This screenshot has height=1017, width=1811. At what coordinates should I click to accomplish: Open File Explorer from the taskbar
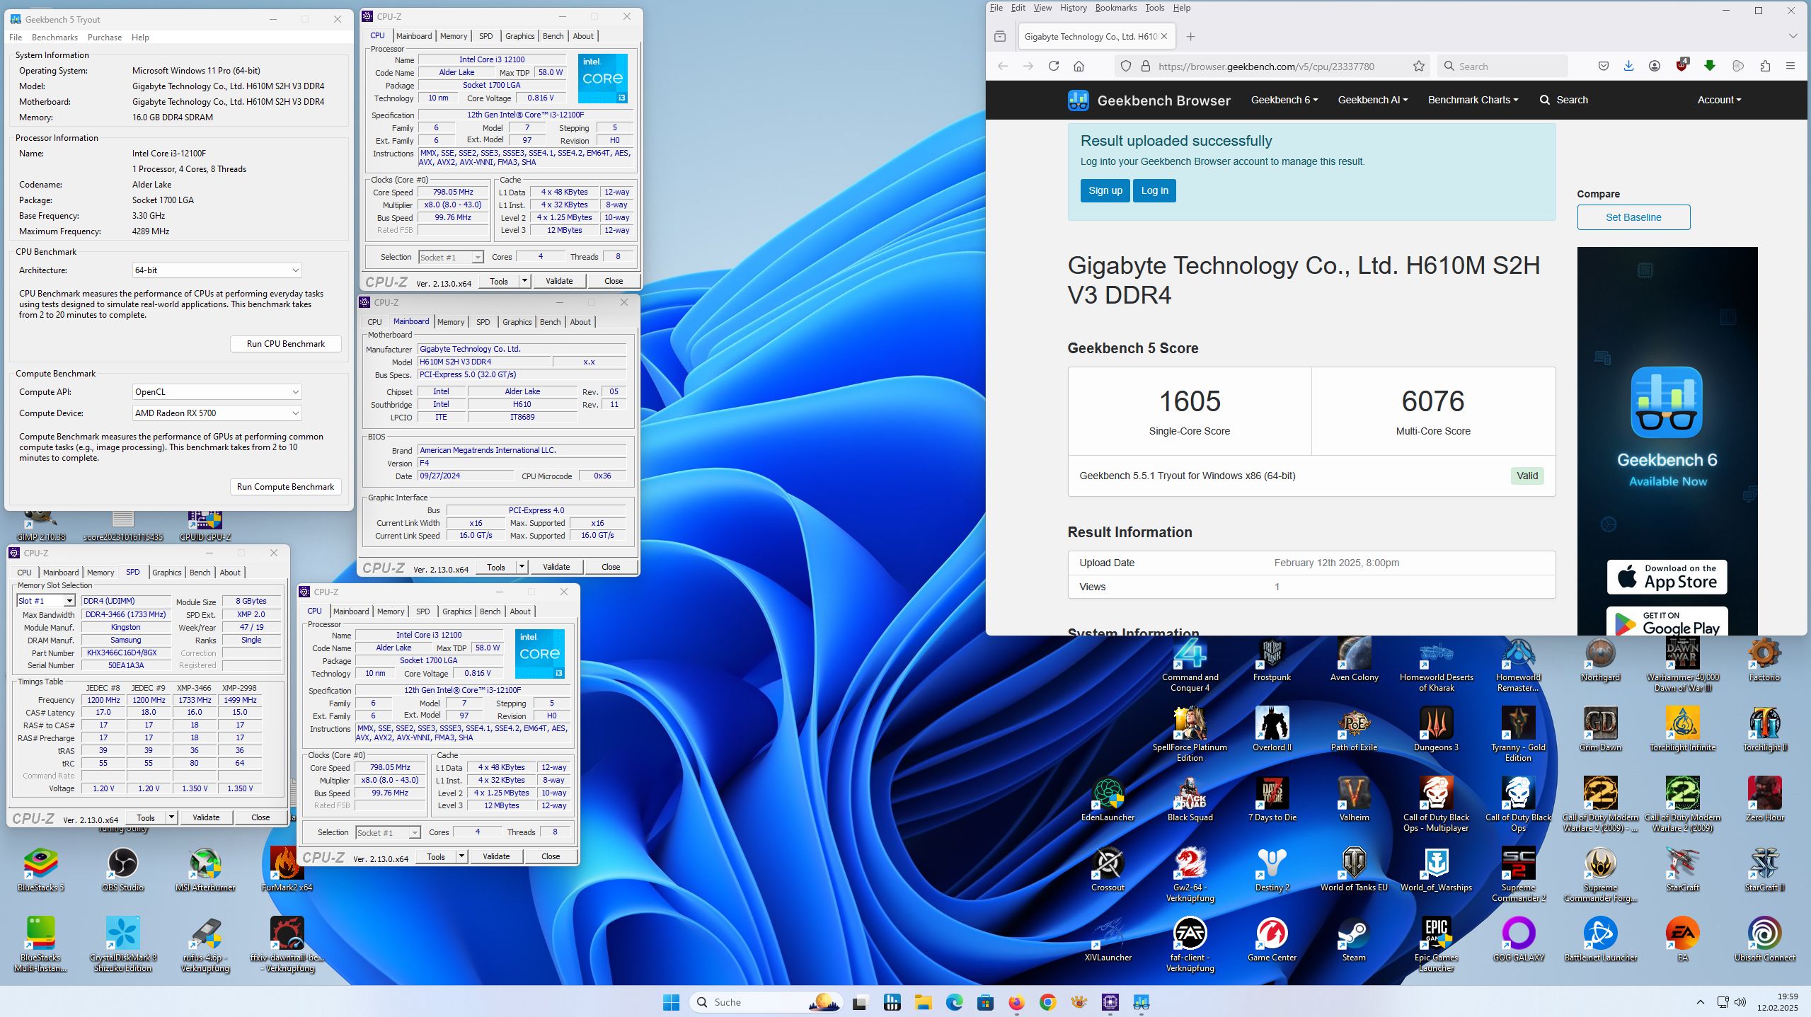(923, 1001)
